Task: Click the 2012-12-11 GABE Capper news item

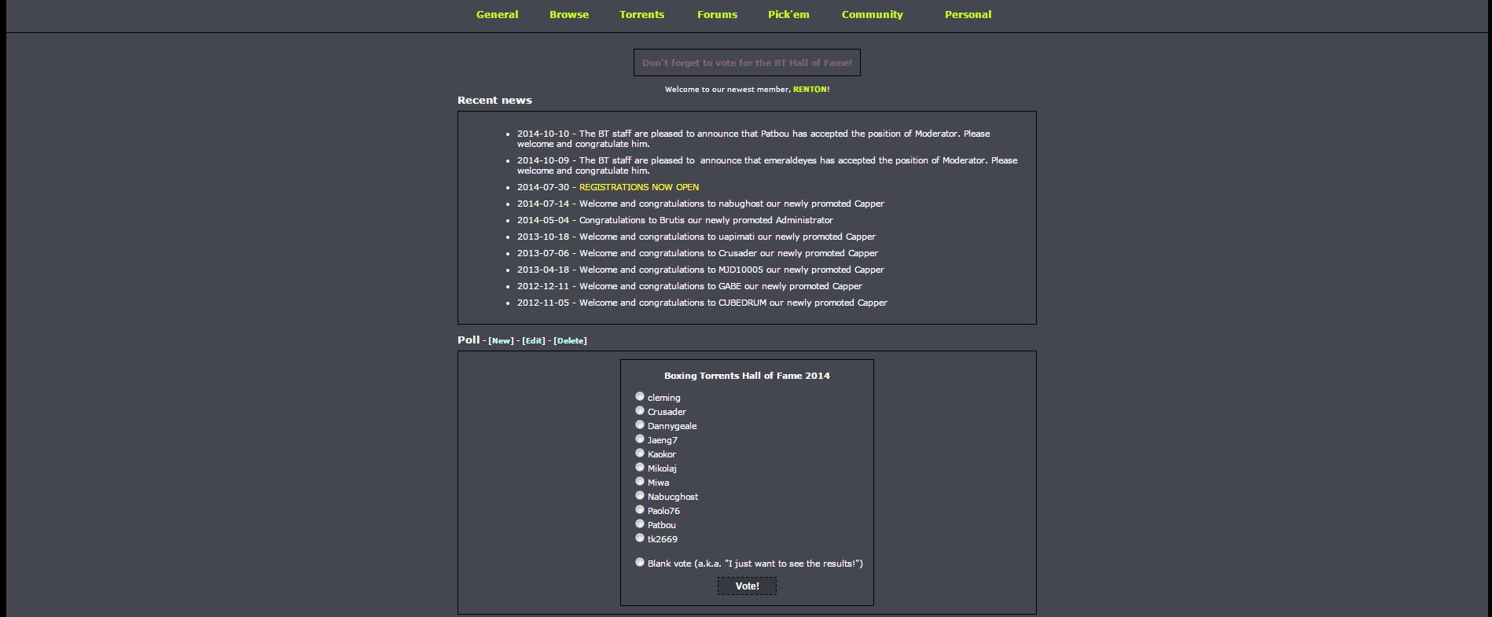Action: 689,286
